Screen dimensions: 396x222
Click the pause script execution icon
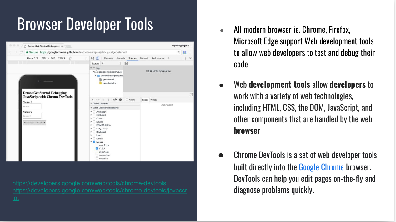click(93, 100)
